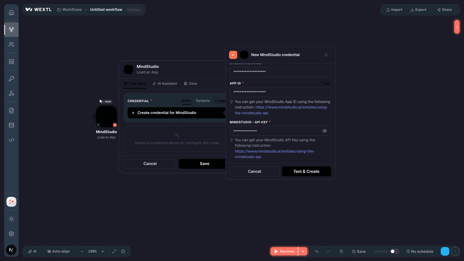The height and width of the screenshot is (261, 464).
Task: Expand the Run once dropdown arrow
Action: click(x=303, y=251)
